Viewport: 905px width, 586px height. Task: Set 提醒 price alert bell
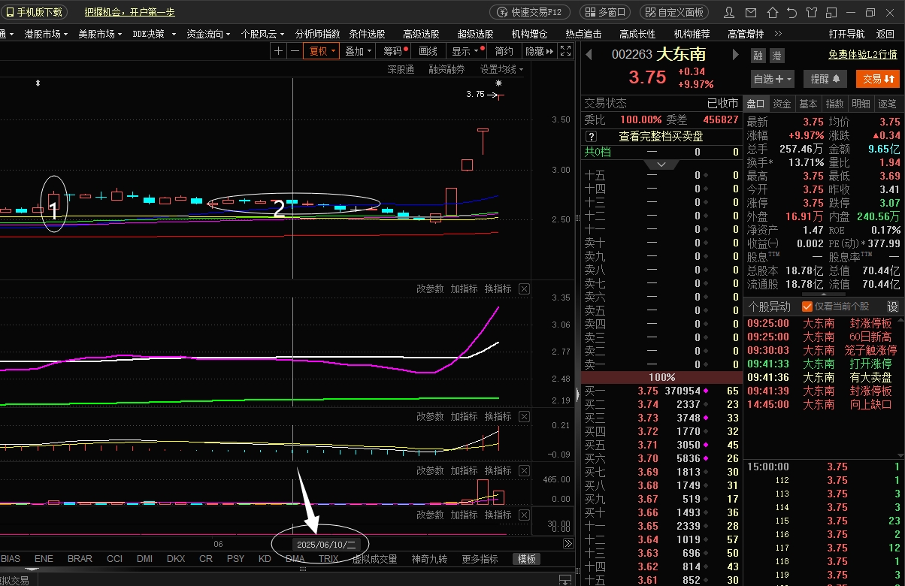(x=825, y=79)
